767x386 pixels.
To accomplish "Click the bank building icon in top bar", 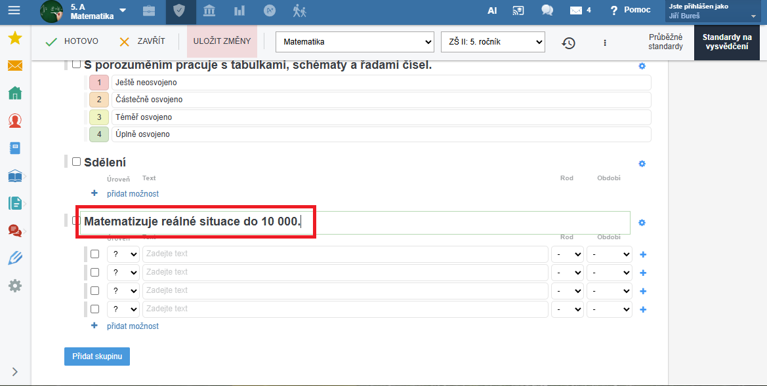I will [x=209, y=10].
